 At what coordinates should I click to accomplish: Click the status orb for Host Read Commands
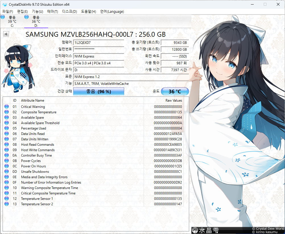coord(7,144)
